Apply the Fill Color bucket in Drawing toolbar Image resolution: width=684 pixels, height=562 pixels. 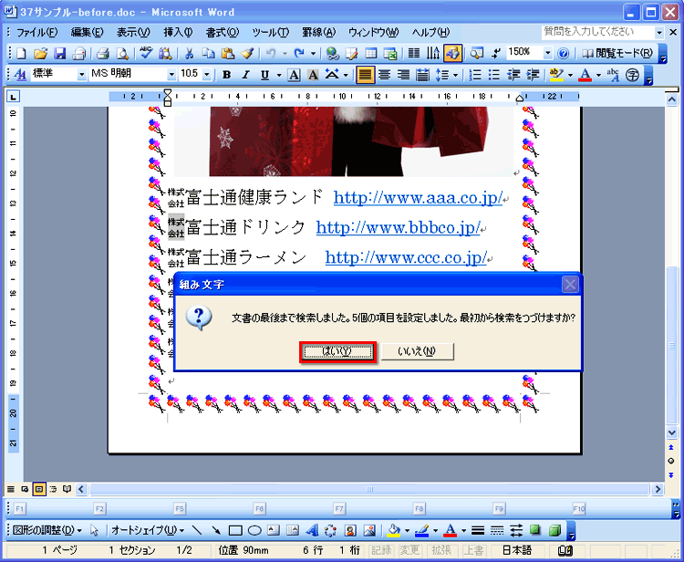coord(393,531)
